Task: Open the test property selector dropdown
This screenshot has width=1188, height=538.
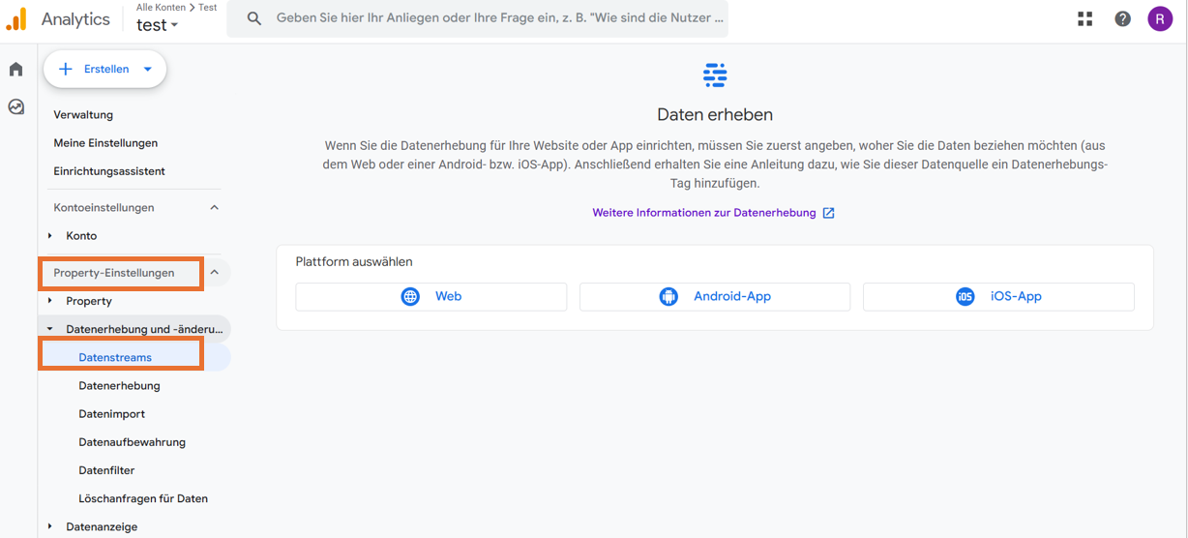Action: pos(158,26)
